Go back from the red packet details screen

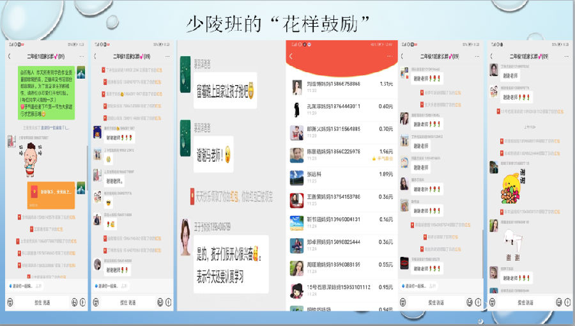pyautogui.click(x=291, y=56)
